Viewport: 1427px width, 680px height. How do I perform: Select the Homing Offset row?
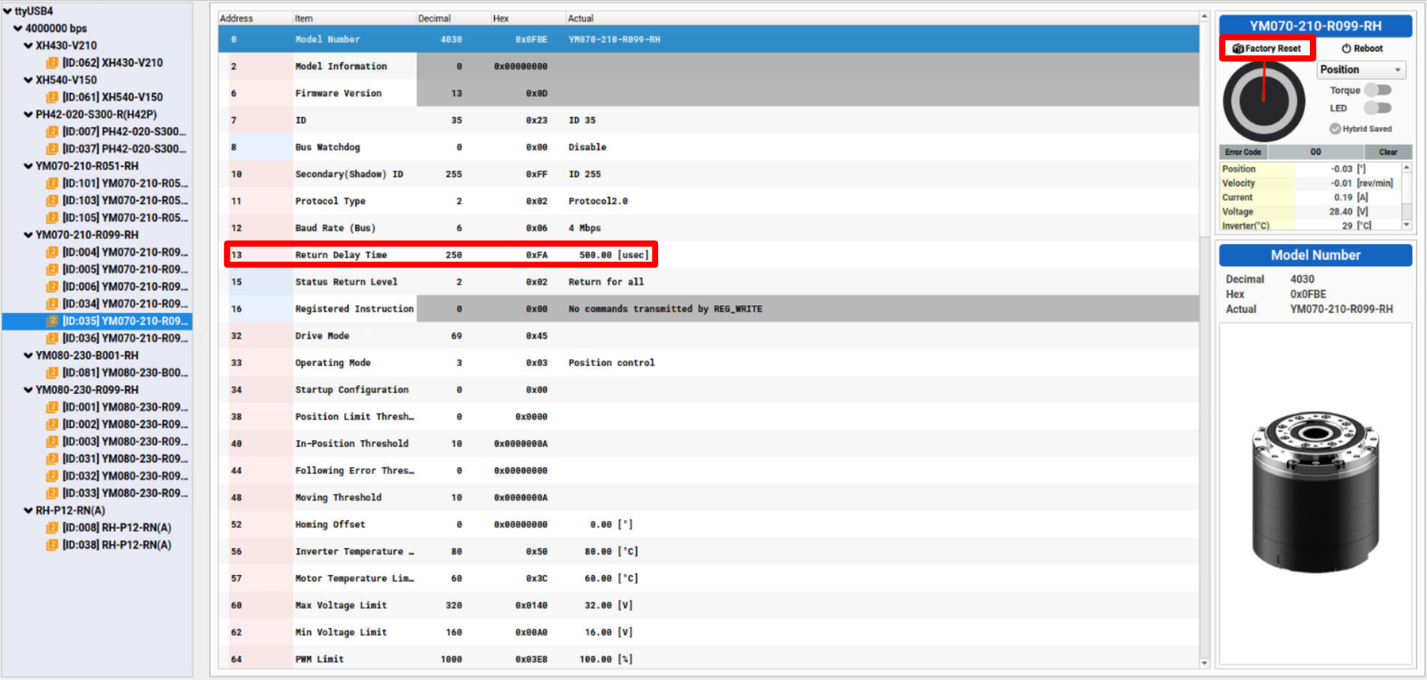[x=708, y=524]
